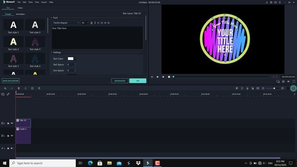Stop playback with the square stop button
Viewport: 297px width, 167px height.
(169, 77)
